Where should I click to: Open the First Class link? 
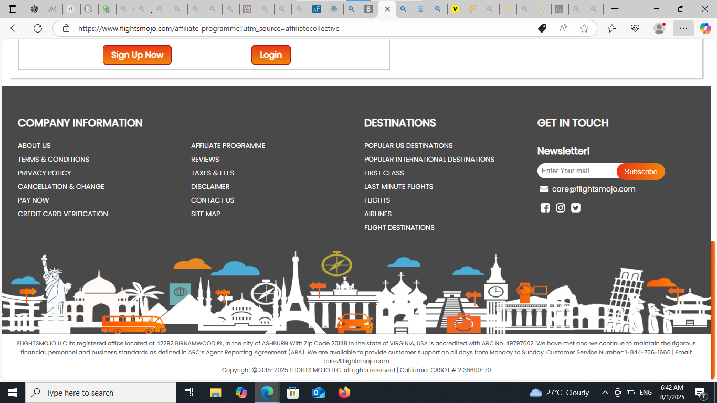tap(384, 173)
